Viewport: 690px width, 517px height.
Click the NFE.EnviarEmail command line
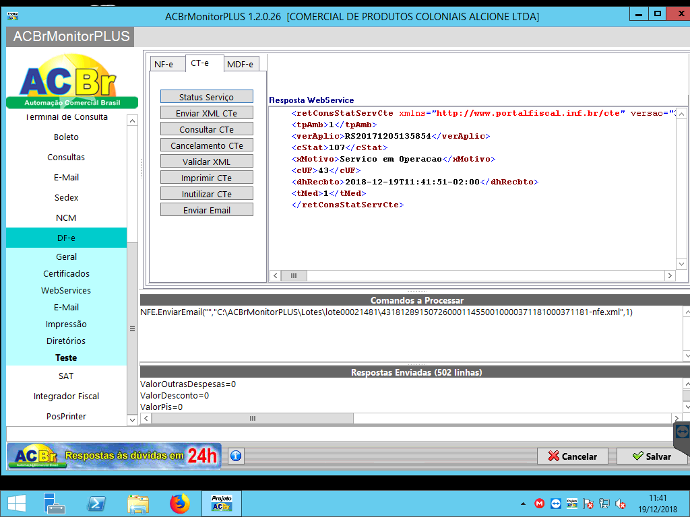pos(386,312)
